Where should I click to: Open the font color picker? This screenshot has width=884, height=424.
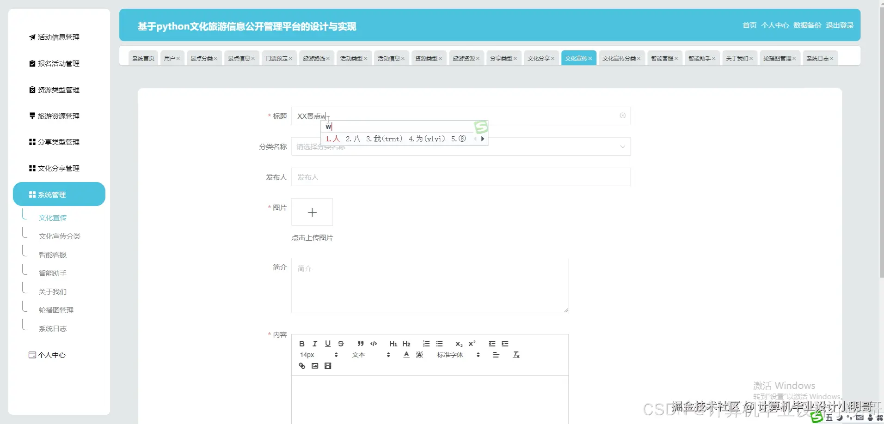tap(406, 355)
